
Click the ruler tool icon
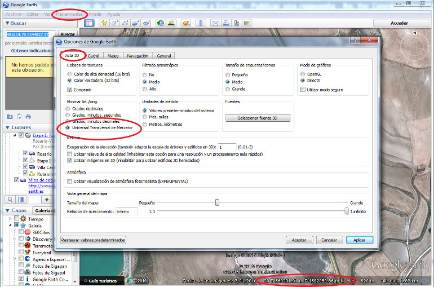[x=200, y=23]
